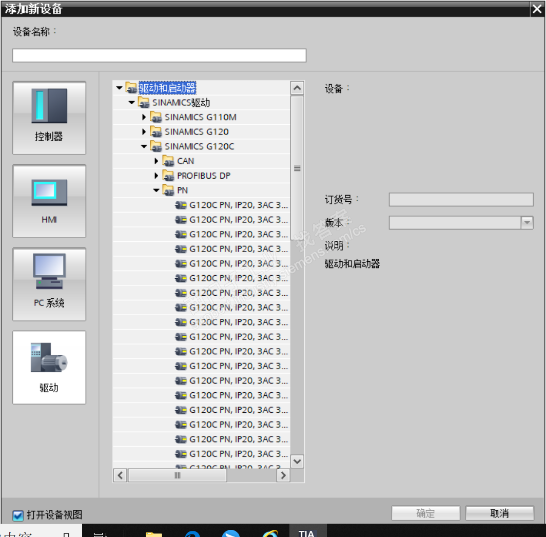Collapse the SINAMICS驱动 node

pyautogui.click(x=131, y=103)
